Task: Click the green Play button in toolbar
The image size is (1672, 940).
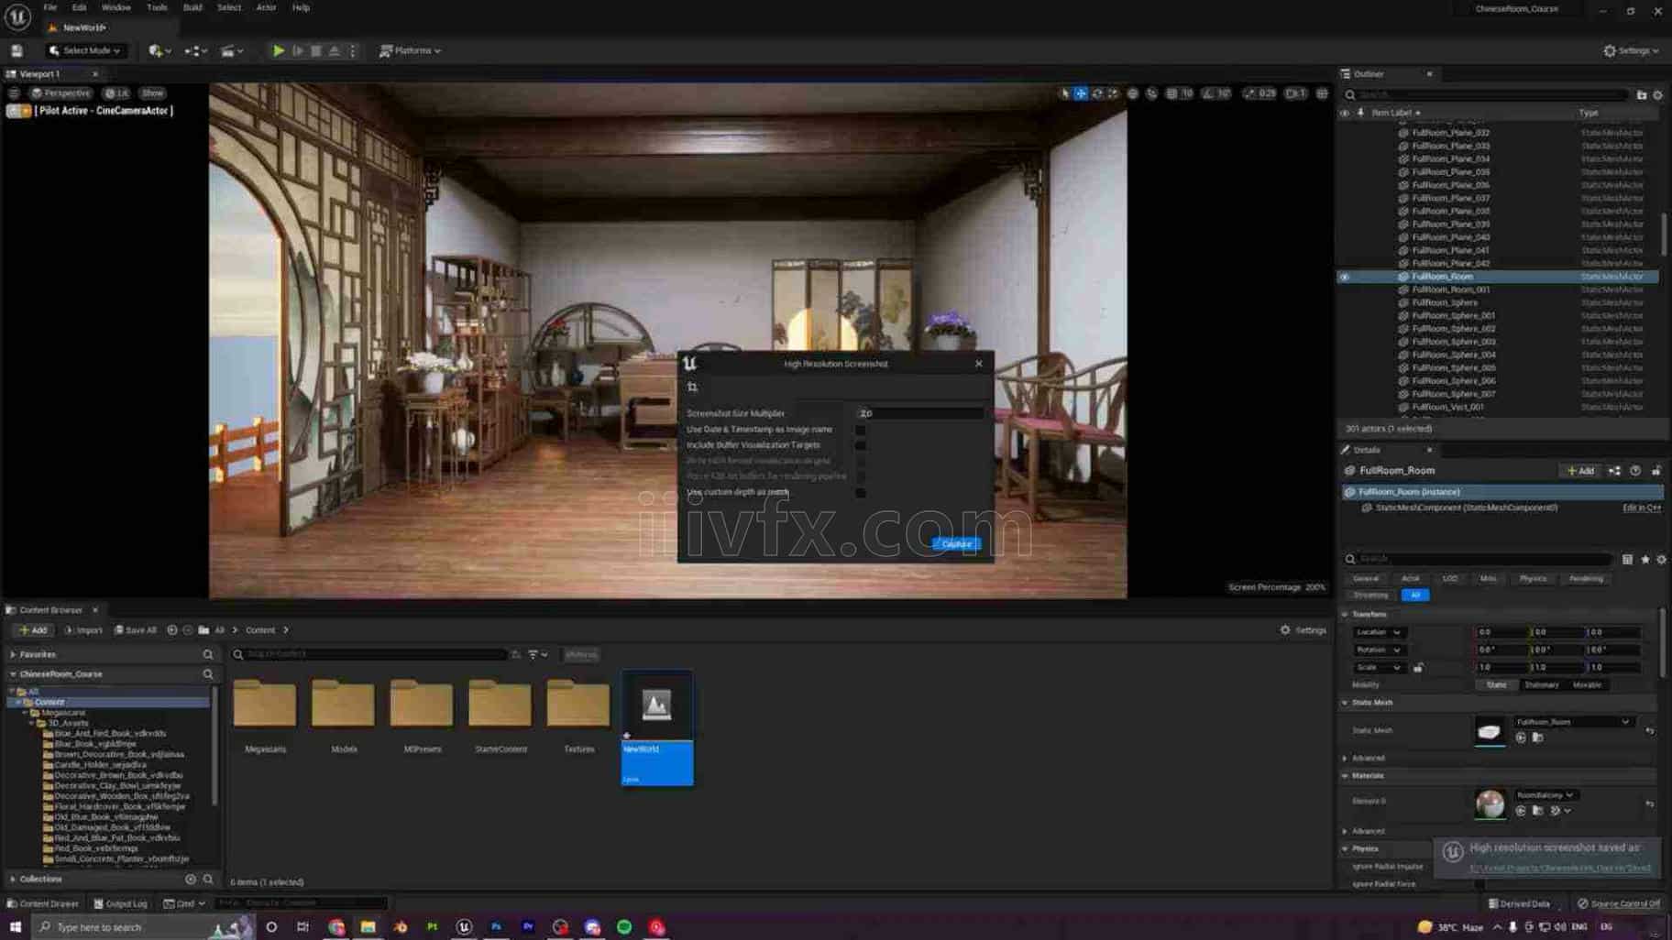Action: coord(278,51)
